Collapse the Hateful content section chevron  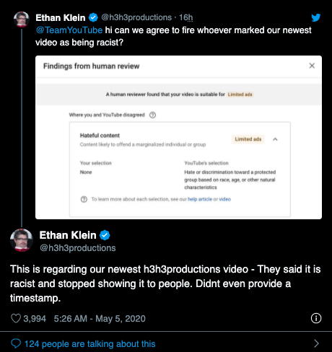(x=275, y=139)
